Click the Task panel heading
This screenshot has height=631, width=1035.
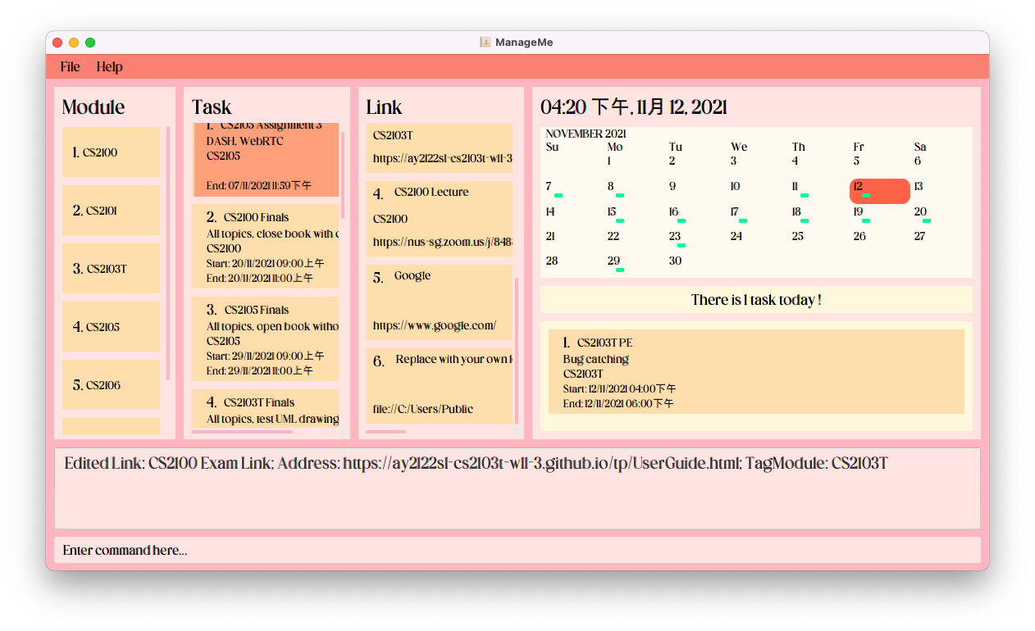(x=212, y=107)
